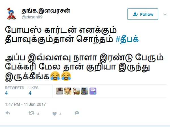View the retweets count of 4

pyautogui.click(x=6, y=93)
